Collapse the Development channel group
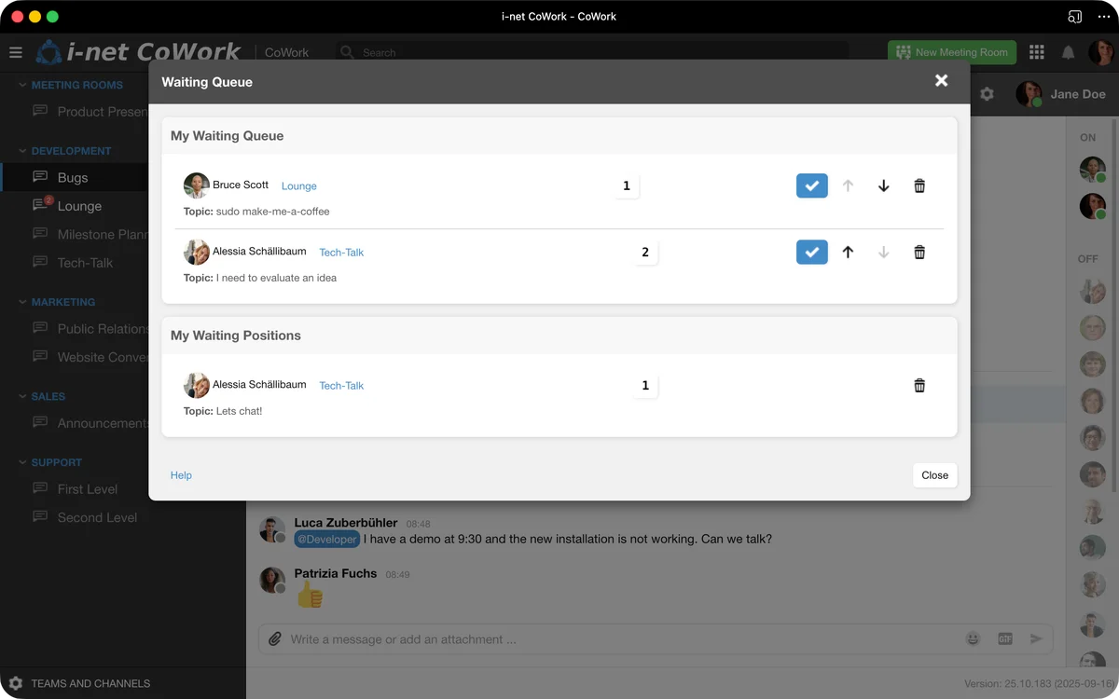This screenshot has width=1119, height=699. point(23,151)
